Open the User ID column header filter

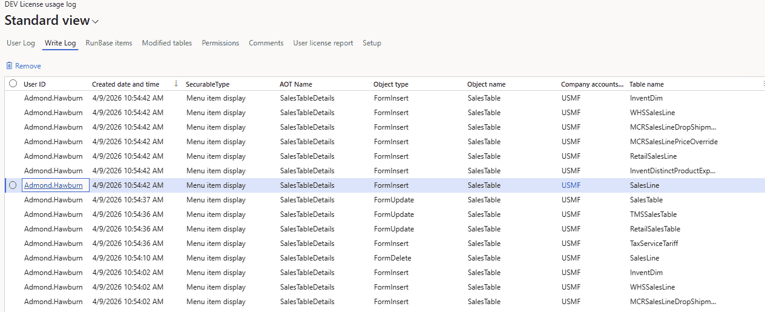pos(34,84)
